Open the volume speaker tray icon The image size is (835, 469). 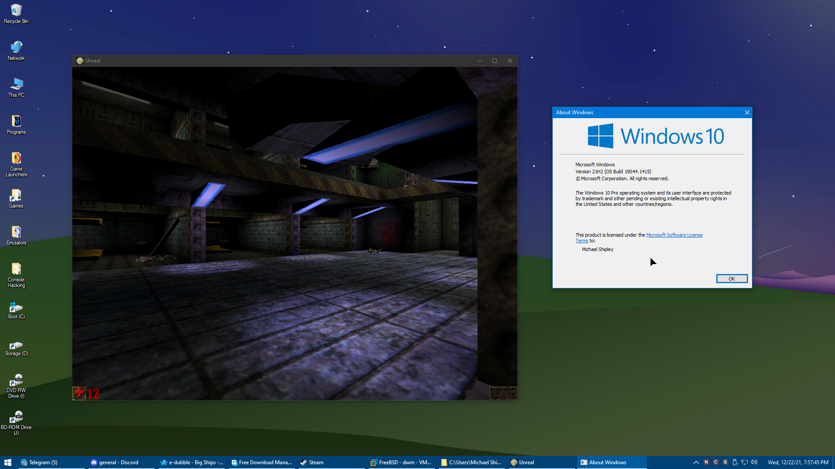(754, 462)
